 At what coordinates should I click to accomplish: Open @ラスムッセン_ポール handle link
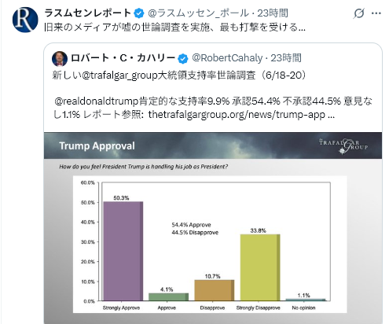[198, 13]
